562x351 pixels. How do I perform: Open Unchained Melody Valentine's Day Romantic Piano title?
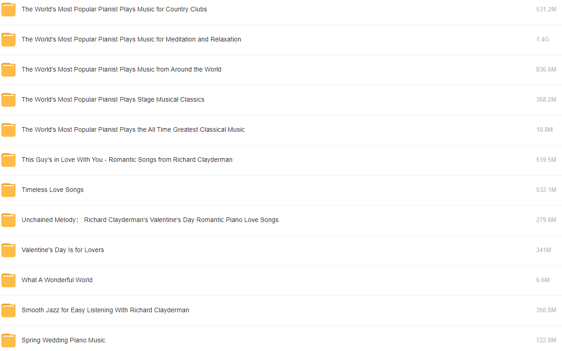tap(150, 220)
